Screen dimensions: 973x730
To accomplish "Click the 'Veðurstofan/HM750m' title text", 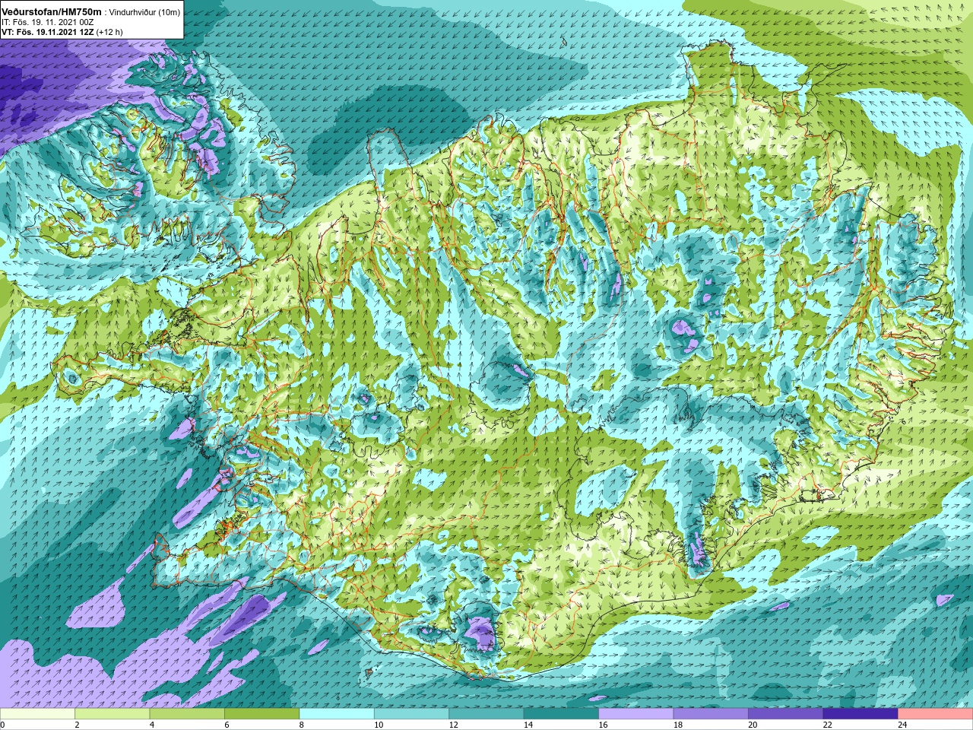I will click(52, 12).
